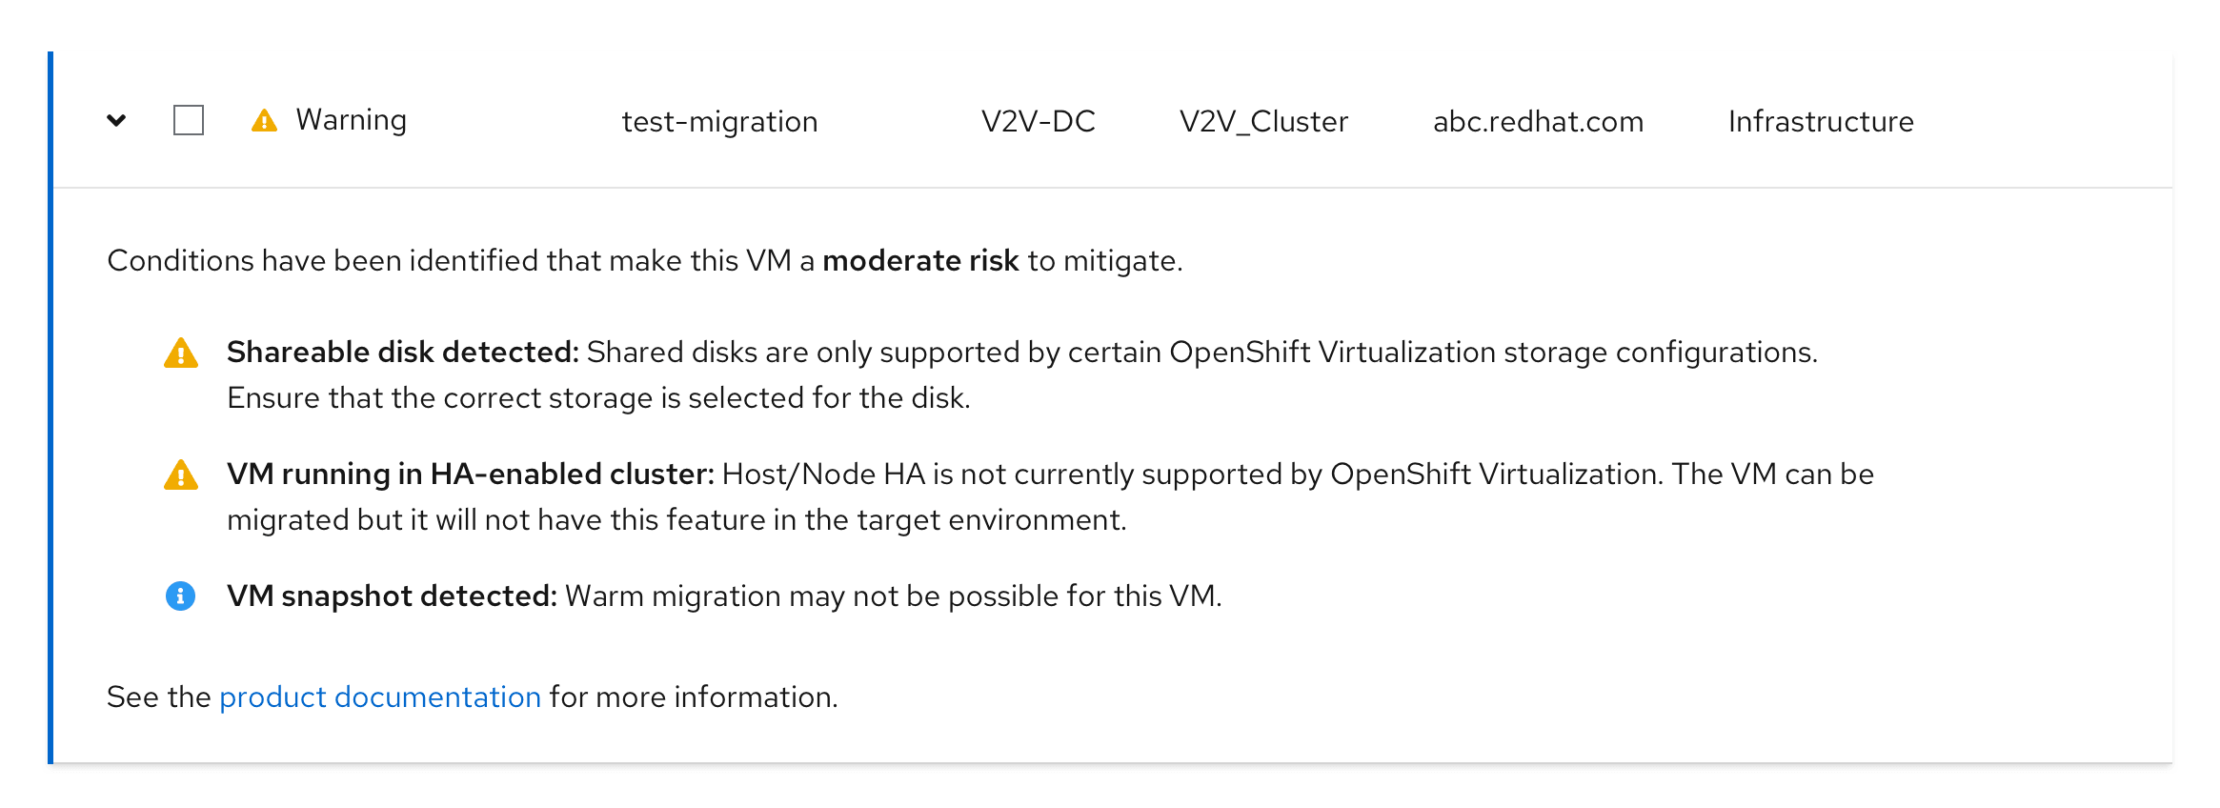This screenshot has height=808, width=2220.
Task: Click the V2V-DC datacenter cell
Action: (1038, 122)
